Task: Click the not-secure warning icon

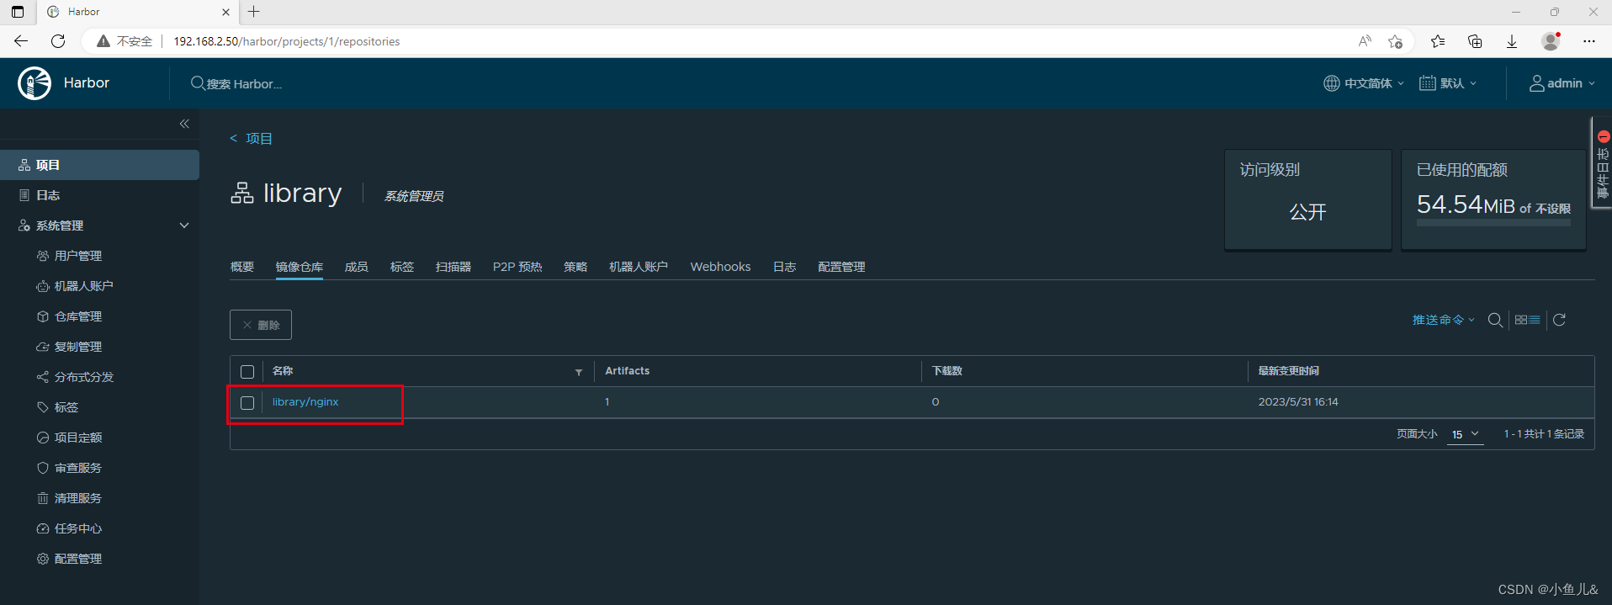Action: [103, 41]
